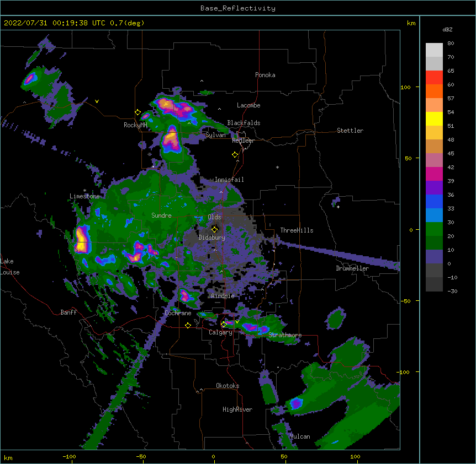Click the 36 dBZ blue legend swatch
Viewport: 476px width, 464px height.
click(434, 201)
